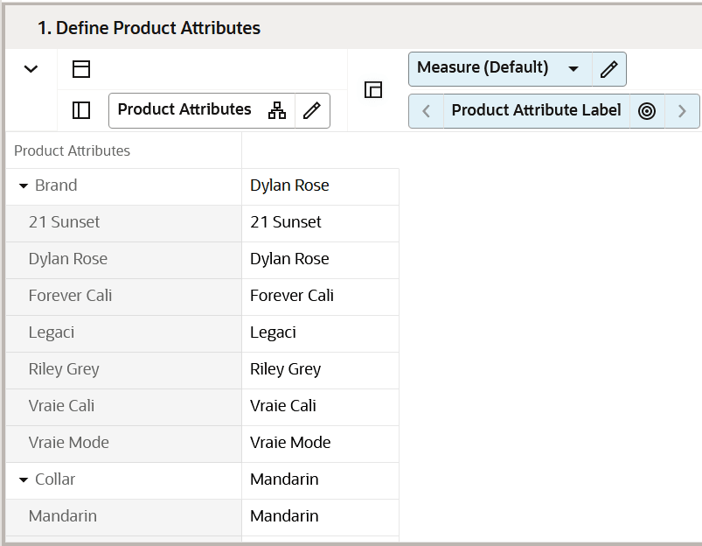The image size is (702, 546).
Task: Select Mandarin under the Collar group
Action: pyautogui.click(x=62, y=515)
